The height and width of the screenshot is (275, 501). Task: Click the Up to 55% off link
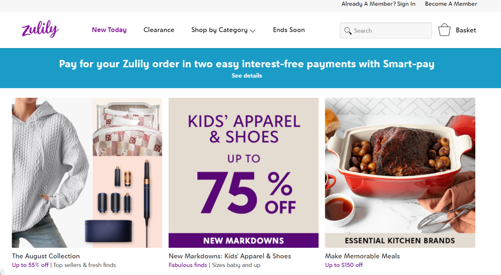[30, 265]
